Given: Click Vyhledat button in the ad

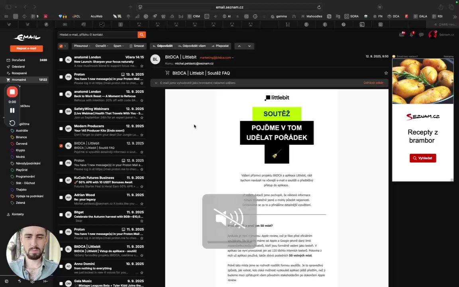Looking at the screenshot, I should pos(423,158).
